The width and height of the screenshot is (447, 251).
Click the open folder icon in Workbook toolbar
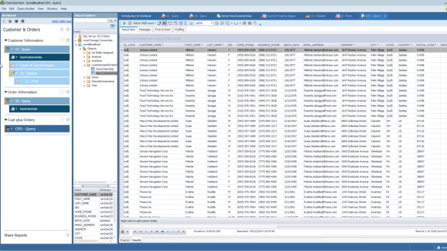[10, 22]
